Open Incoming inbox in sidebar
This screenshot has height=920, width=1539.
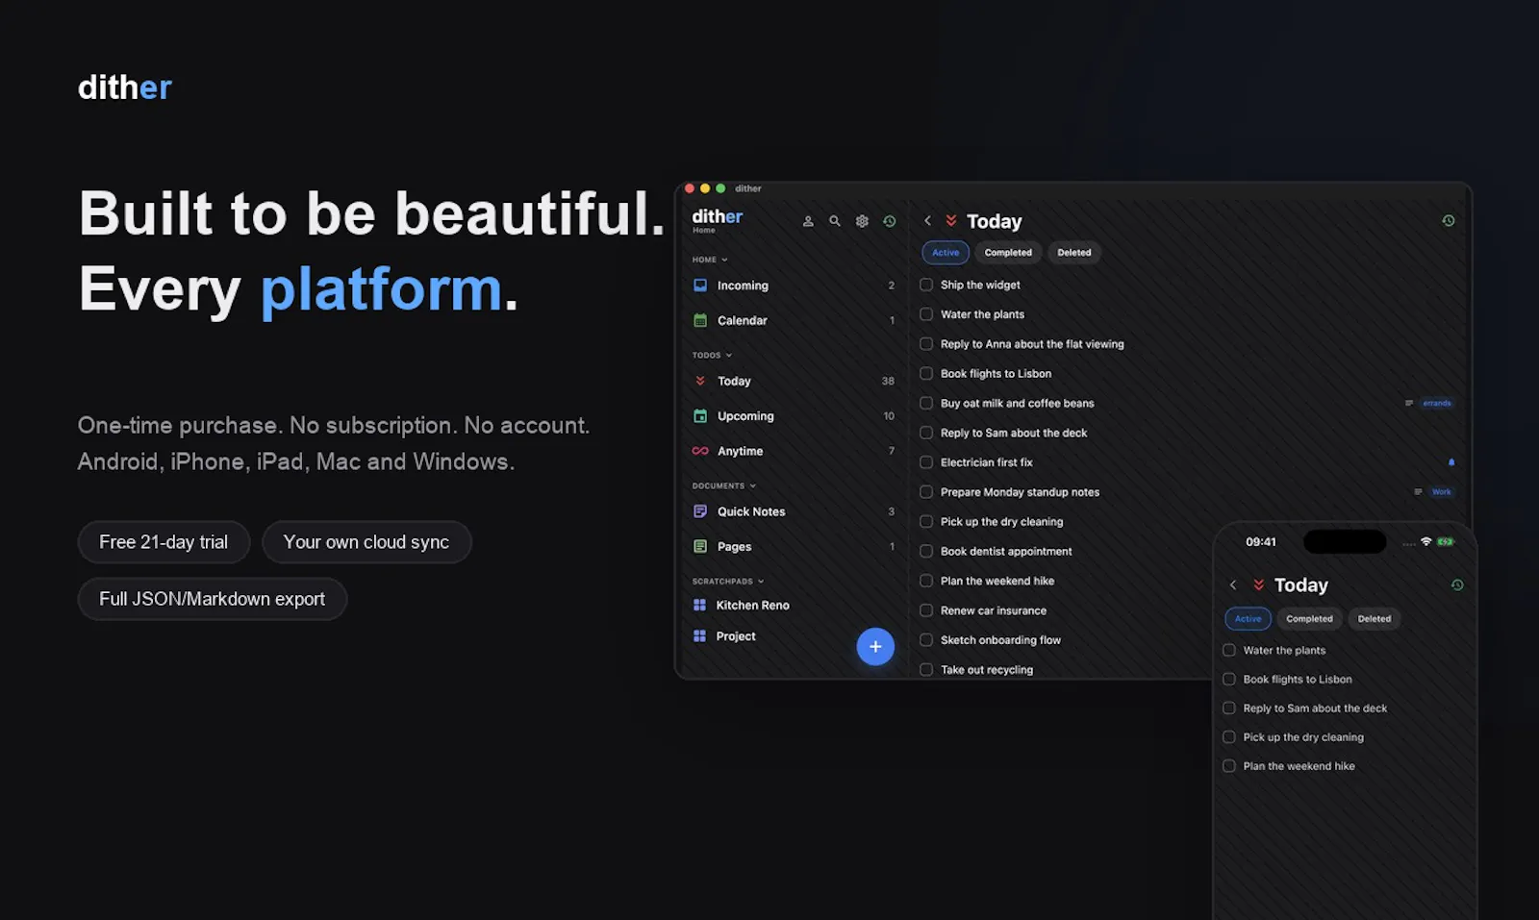794,286
